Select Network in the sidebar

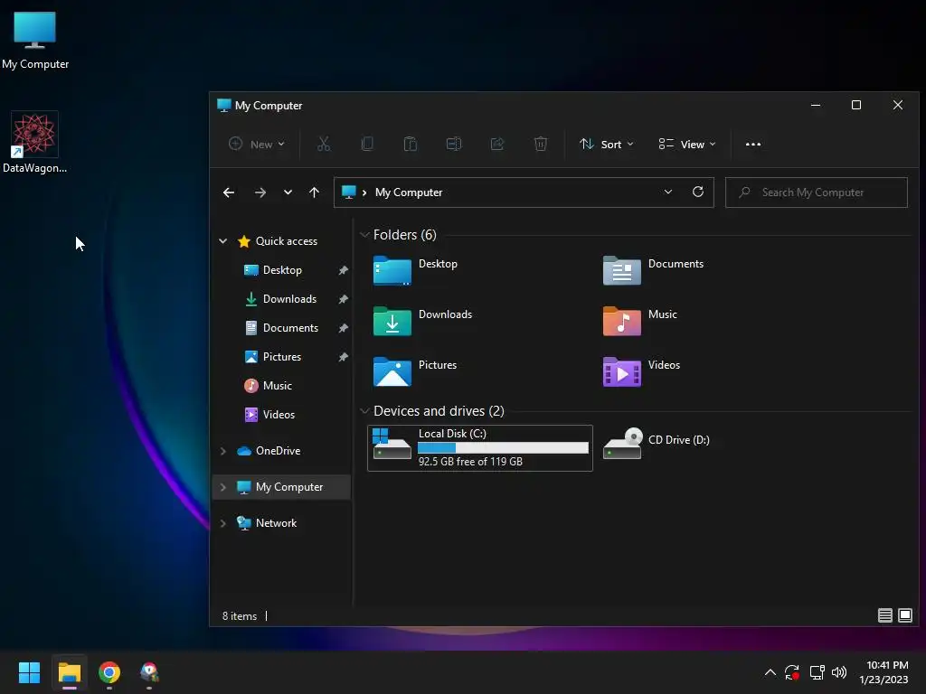click(276, 523)
